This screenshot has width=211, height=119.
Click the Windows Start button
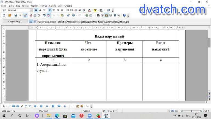coord(4,116)
